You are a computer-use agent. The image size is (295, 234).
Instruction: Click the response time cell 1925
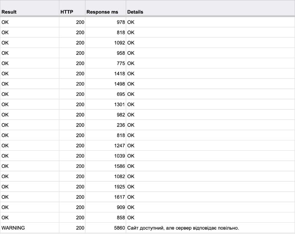click(105, 186)
